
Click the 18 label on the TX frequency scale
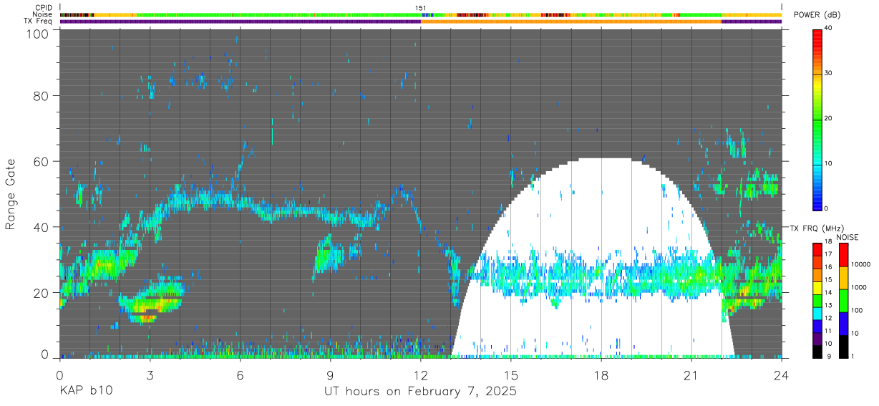click(828, 241)
